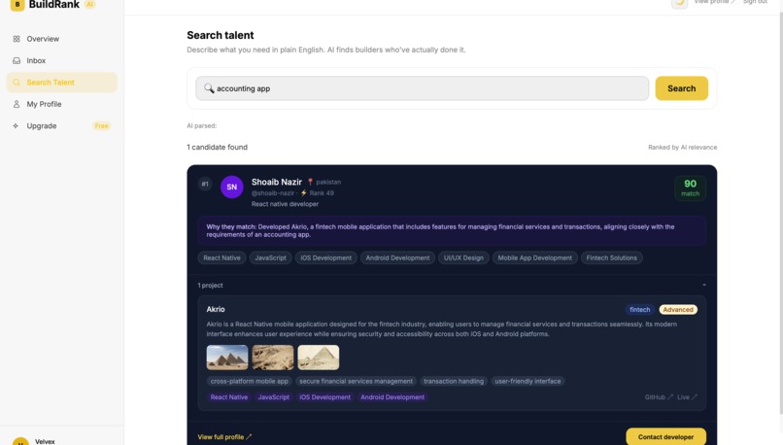Viewport: 783px width, 445px height.
Task: Click Sign out in header
Action: click(x=755, y=2)
